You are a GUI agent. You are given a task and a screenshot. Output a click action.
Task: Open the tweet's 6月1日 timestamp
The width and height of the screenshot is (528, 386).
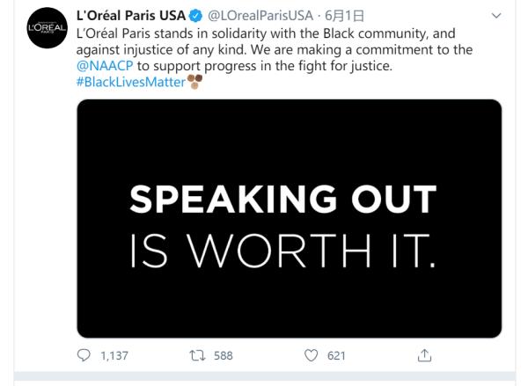(x=344, y=16)
